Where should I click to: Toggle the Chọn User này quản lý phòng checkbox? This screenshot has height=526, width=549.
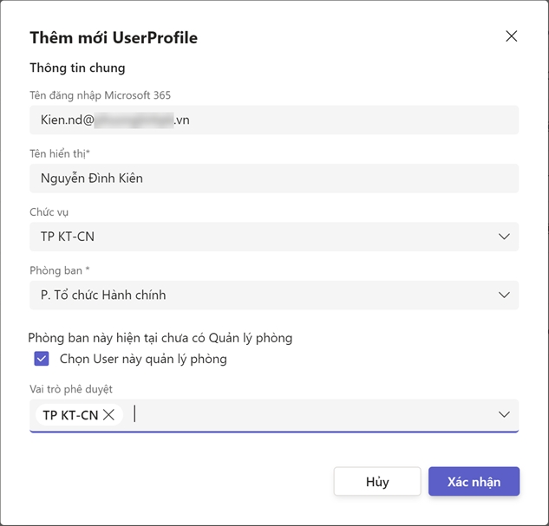[x=42, y=359]
